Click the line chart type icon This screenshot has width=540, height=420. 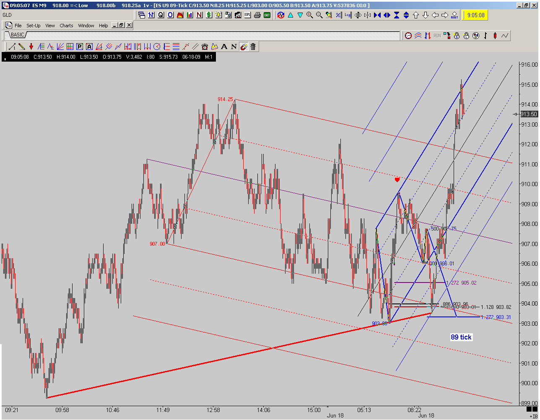click(x=505, y=36)
